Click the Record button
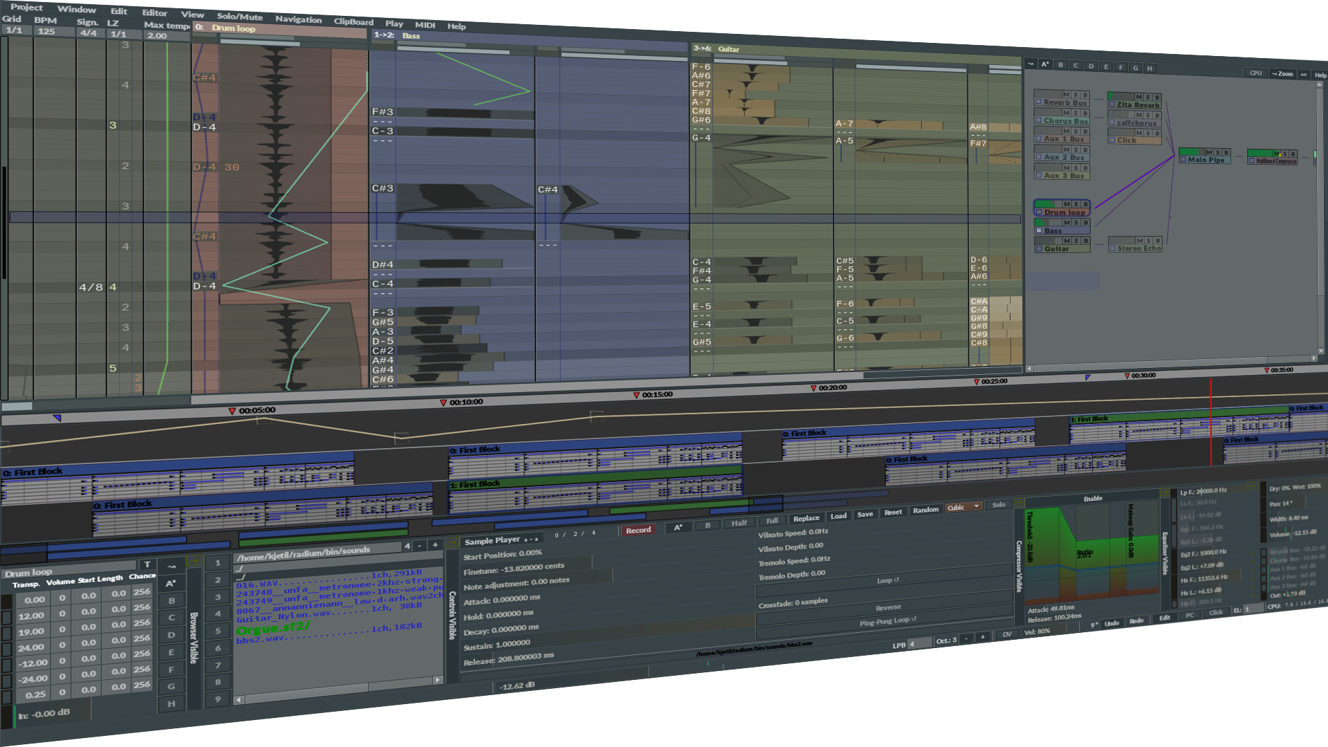Viewport: 1328px width, 747px height. click(638, 531)
